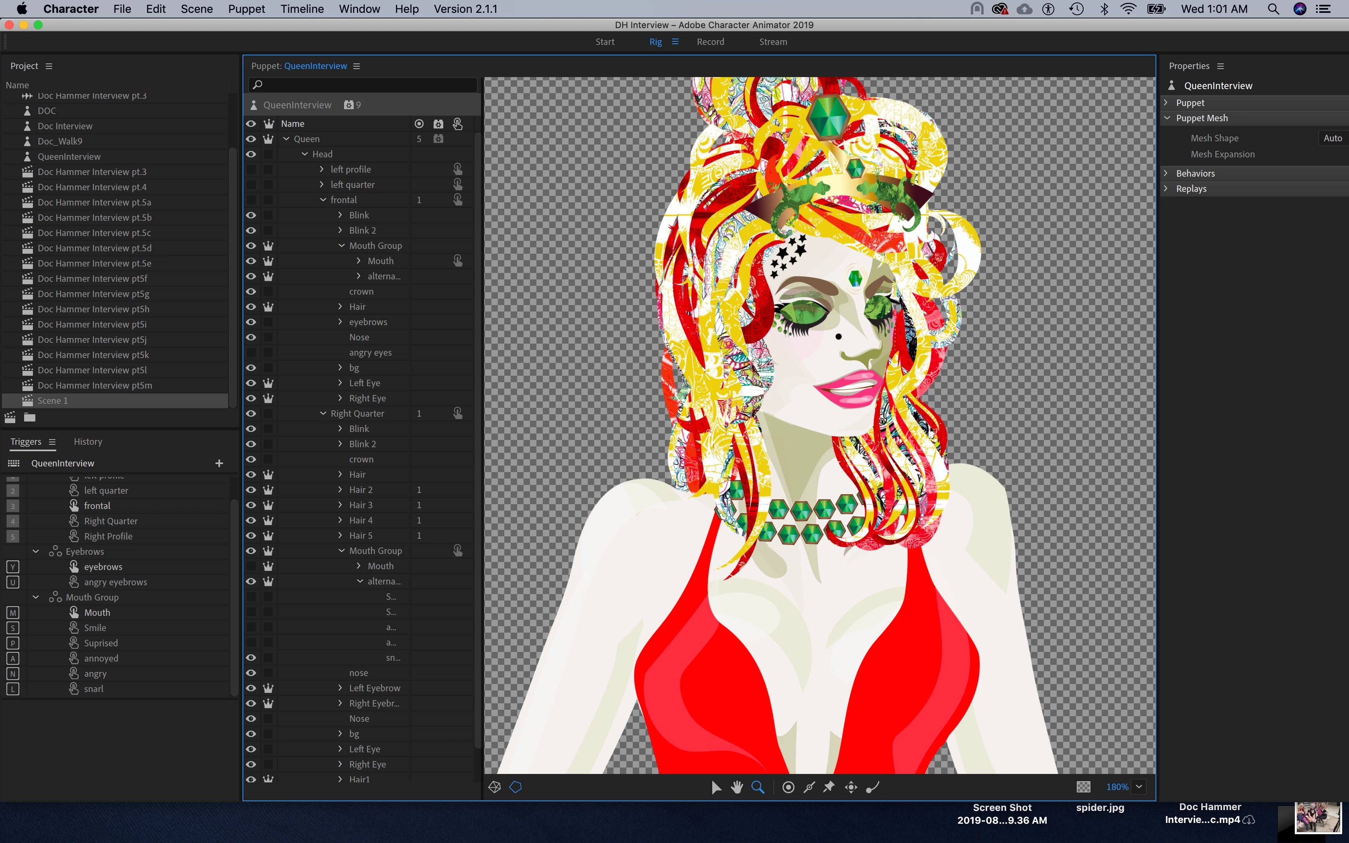Choose the Origin circle tool
This screenshot has width=1349, height=843.
click(x=788, y=787)
